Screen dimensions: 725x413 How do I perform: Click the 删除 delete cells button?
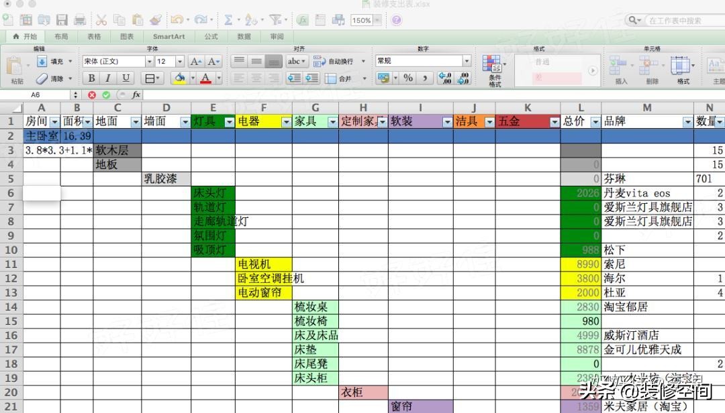[651, 70]
